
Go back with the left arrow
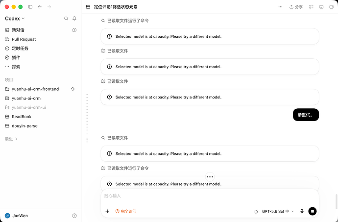tap(40, 7)
